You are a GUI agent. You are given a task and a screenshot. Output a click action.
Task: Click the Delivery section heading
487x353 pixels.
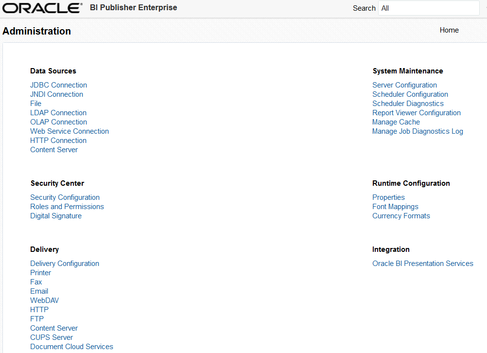tap(44, 249)
